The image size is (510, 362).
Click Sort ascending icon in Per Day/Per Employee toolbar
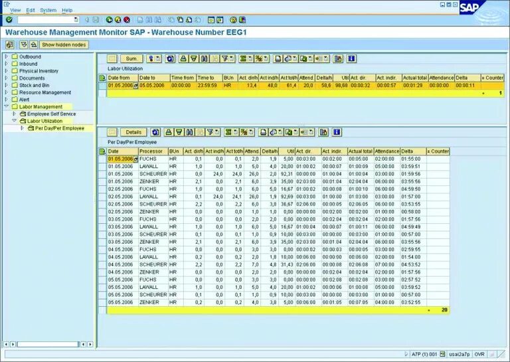coord(169,132)
